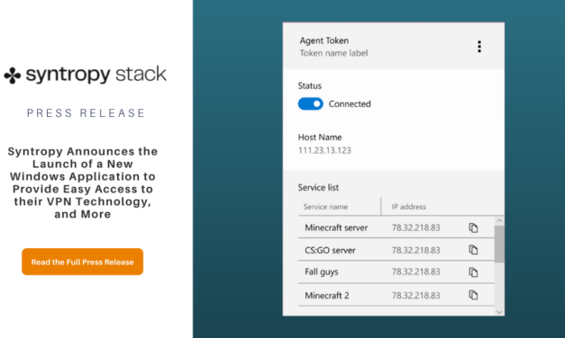This screenshot has width=565, height=338.
Task: Select the Minecraft server row name
Action: pyautogui.click(x=336, y=227)
